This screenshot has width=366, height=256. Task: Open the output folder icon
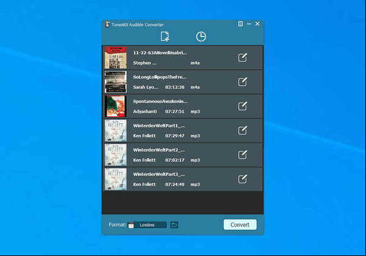tap(174, 225)
